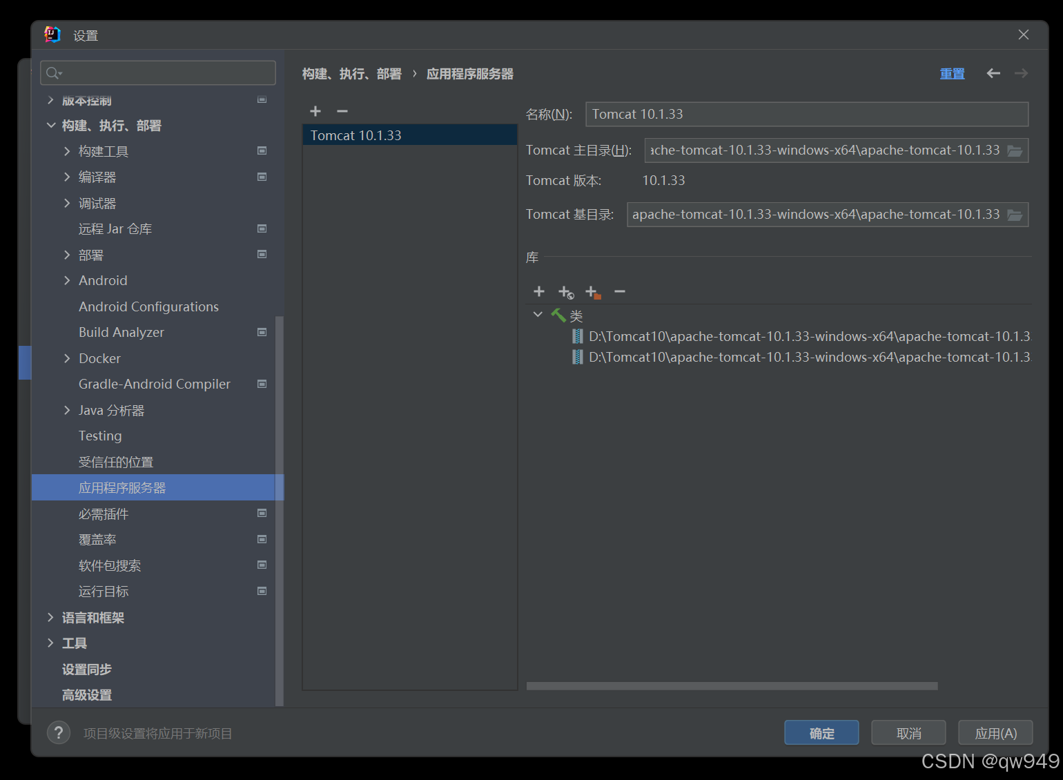Close the 设置 dialog
This screenshot has width=1063, height=780.
(1024, 35)
